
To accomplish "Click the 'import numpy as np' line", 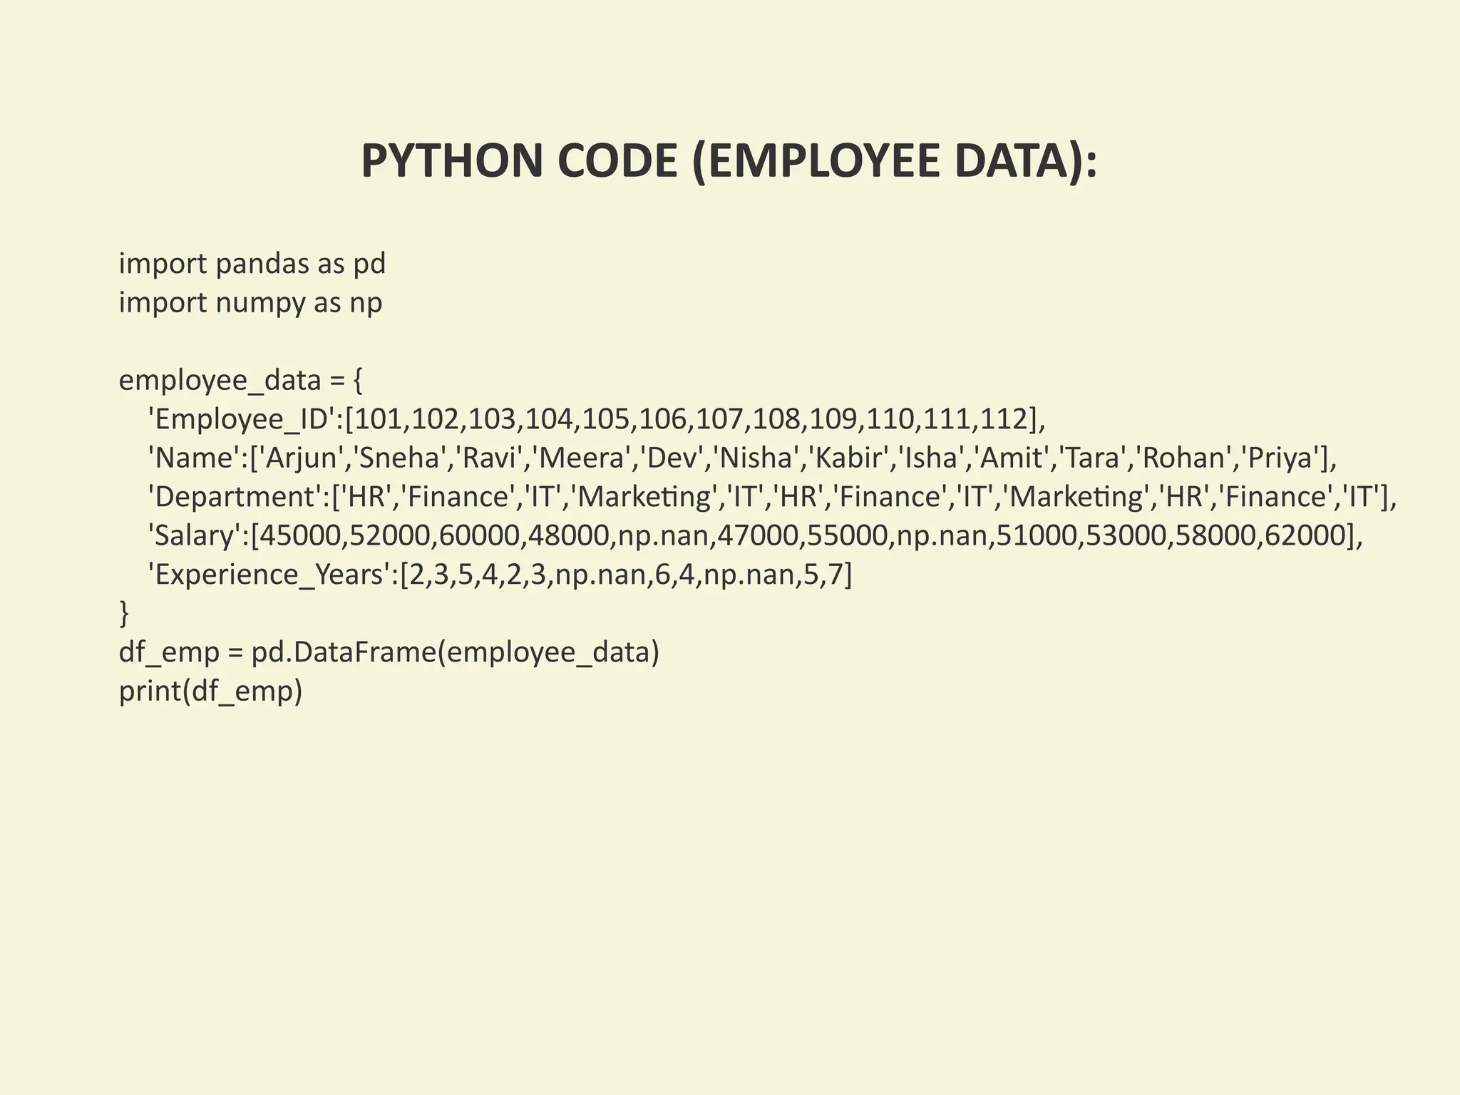I will pyautogui.click(x=250, y=303).
